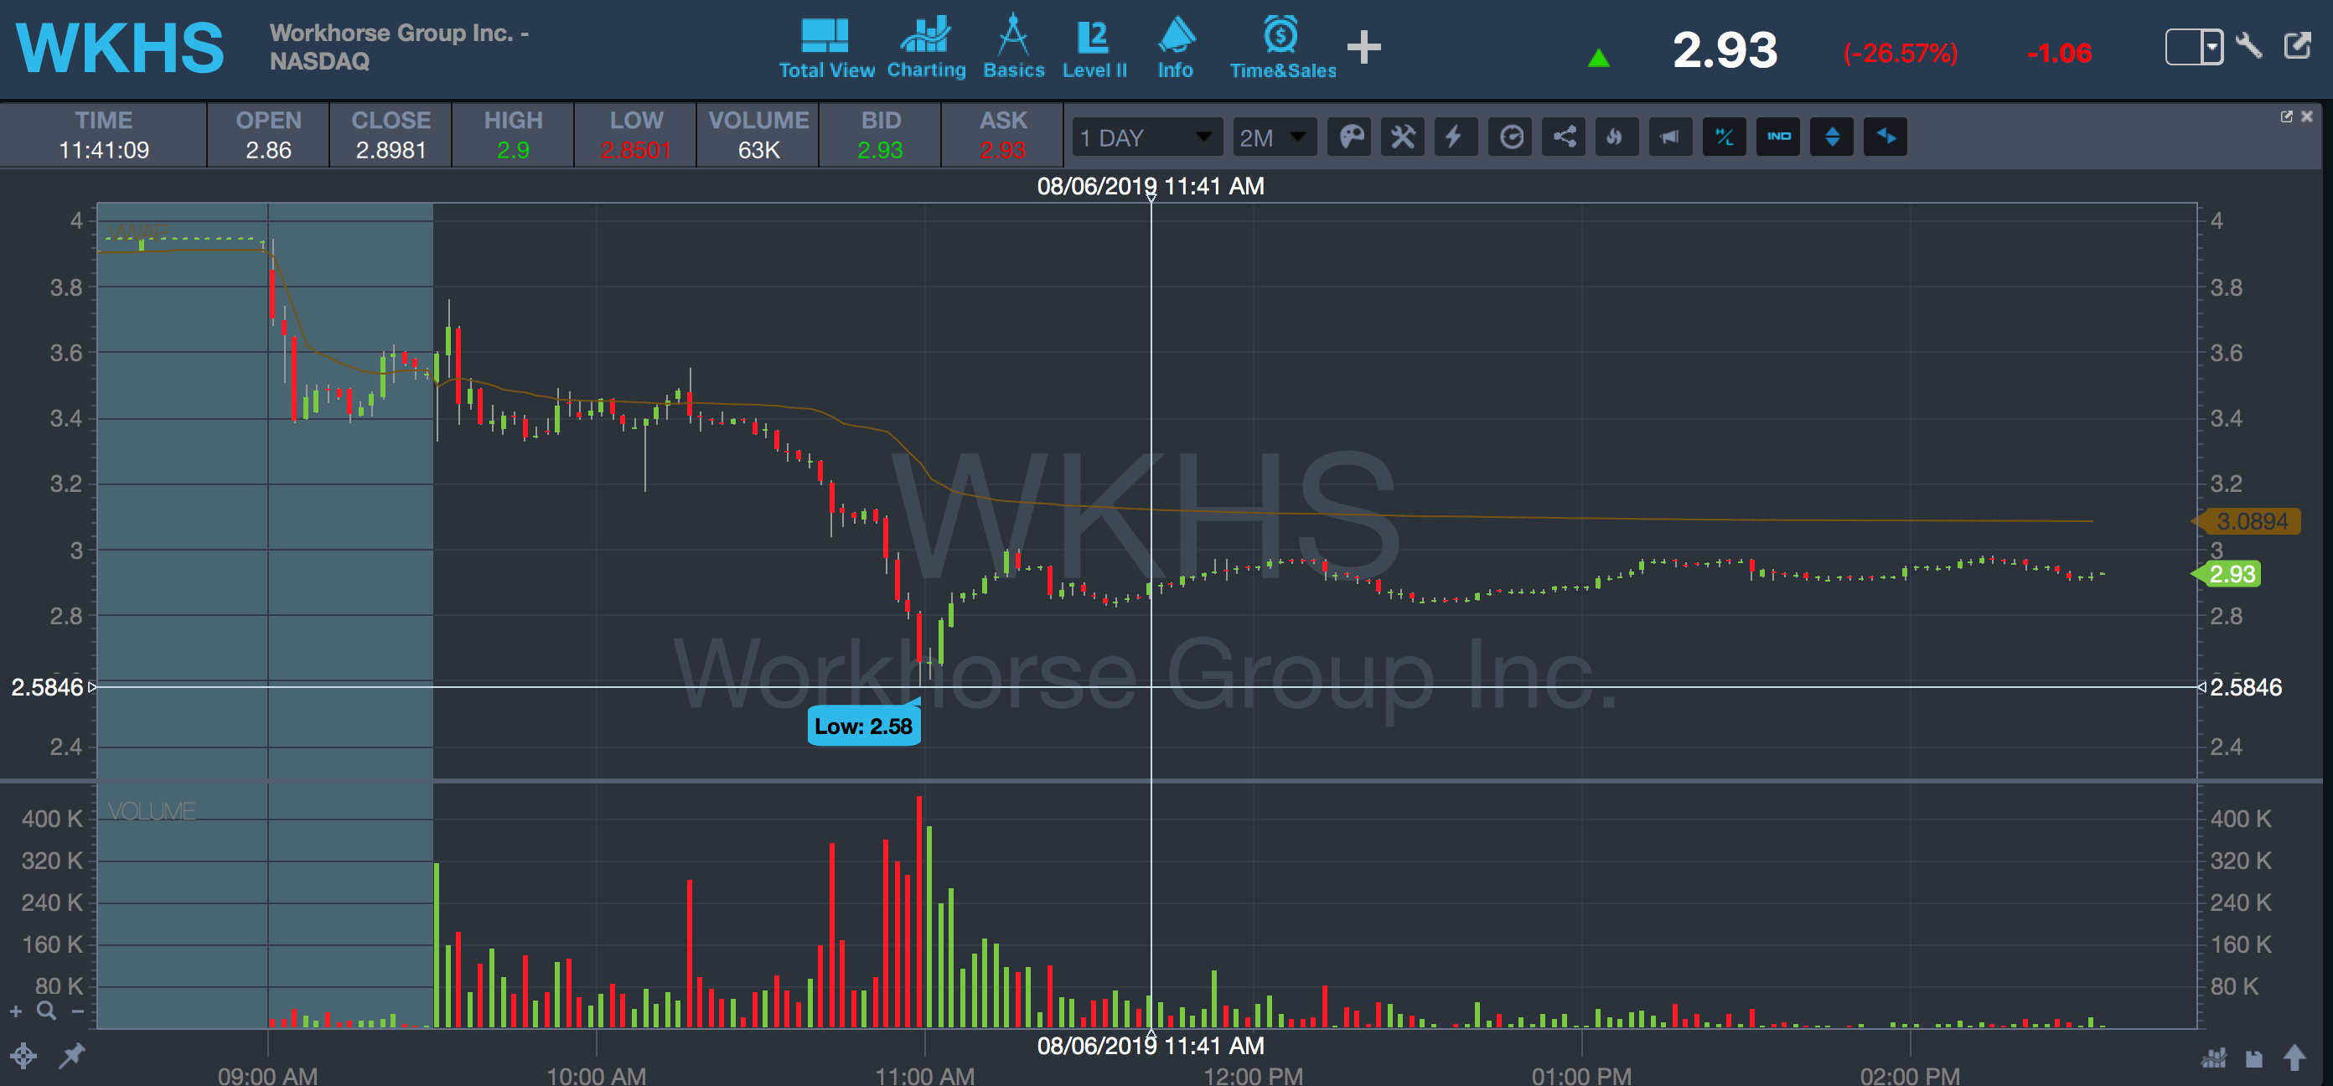The image size is (2333, 1086).
Task: Switch to the Level II tab
Action: click(1094, 47)
